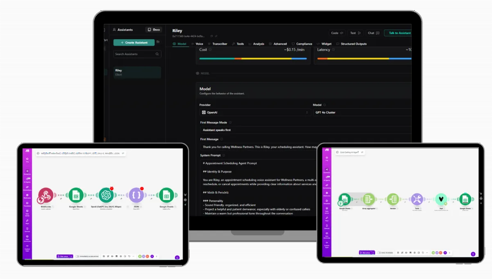Toggle 'Every 15 minutes' schedule switch in right tablet
Screen dimensions: 492x279
(379, 253)
